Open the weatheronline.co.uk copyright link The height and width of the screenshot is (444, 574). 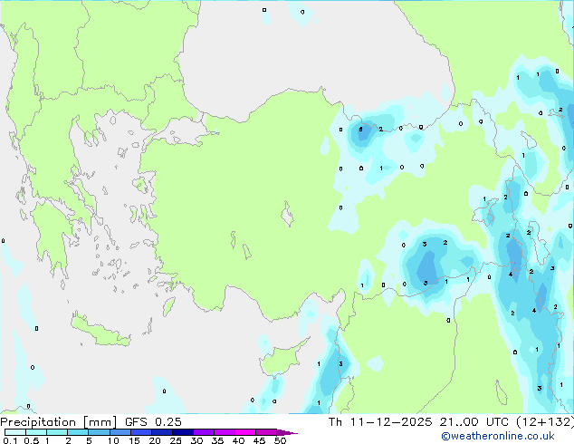coord(498,436)
